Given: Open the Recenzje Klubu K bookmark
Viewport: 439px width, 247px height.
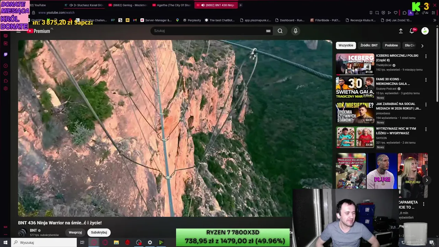Looking at the screenshot, I should [360, 20].
